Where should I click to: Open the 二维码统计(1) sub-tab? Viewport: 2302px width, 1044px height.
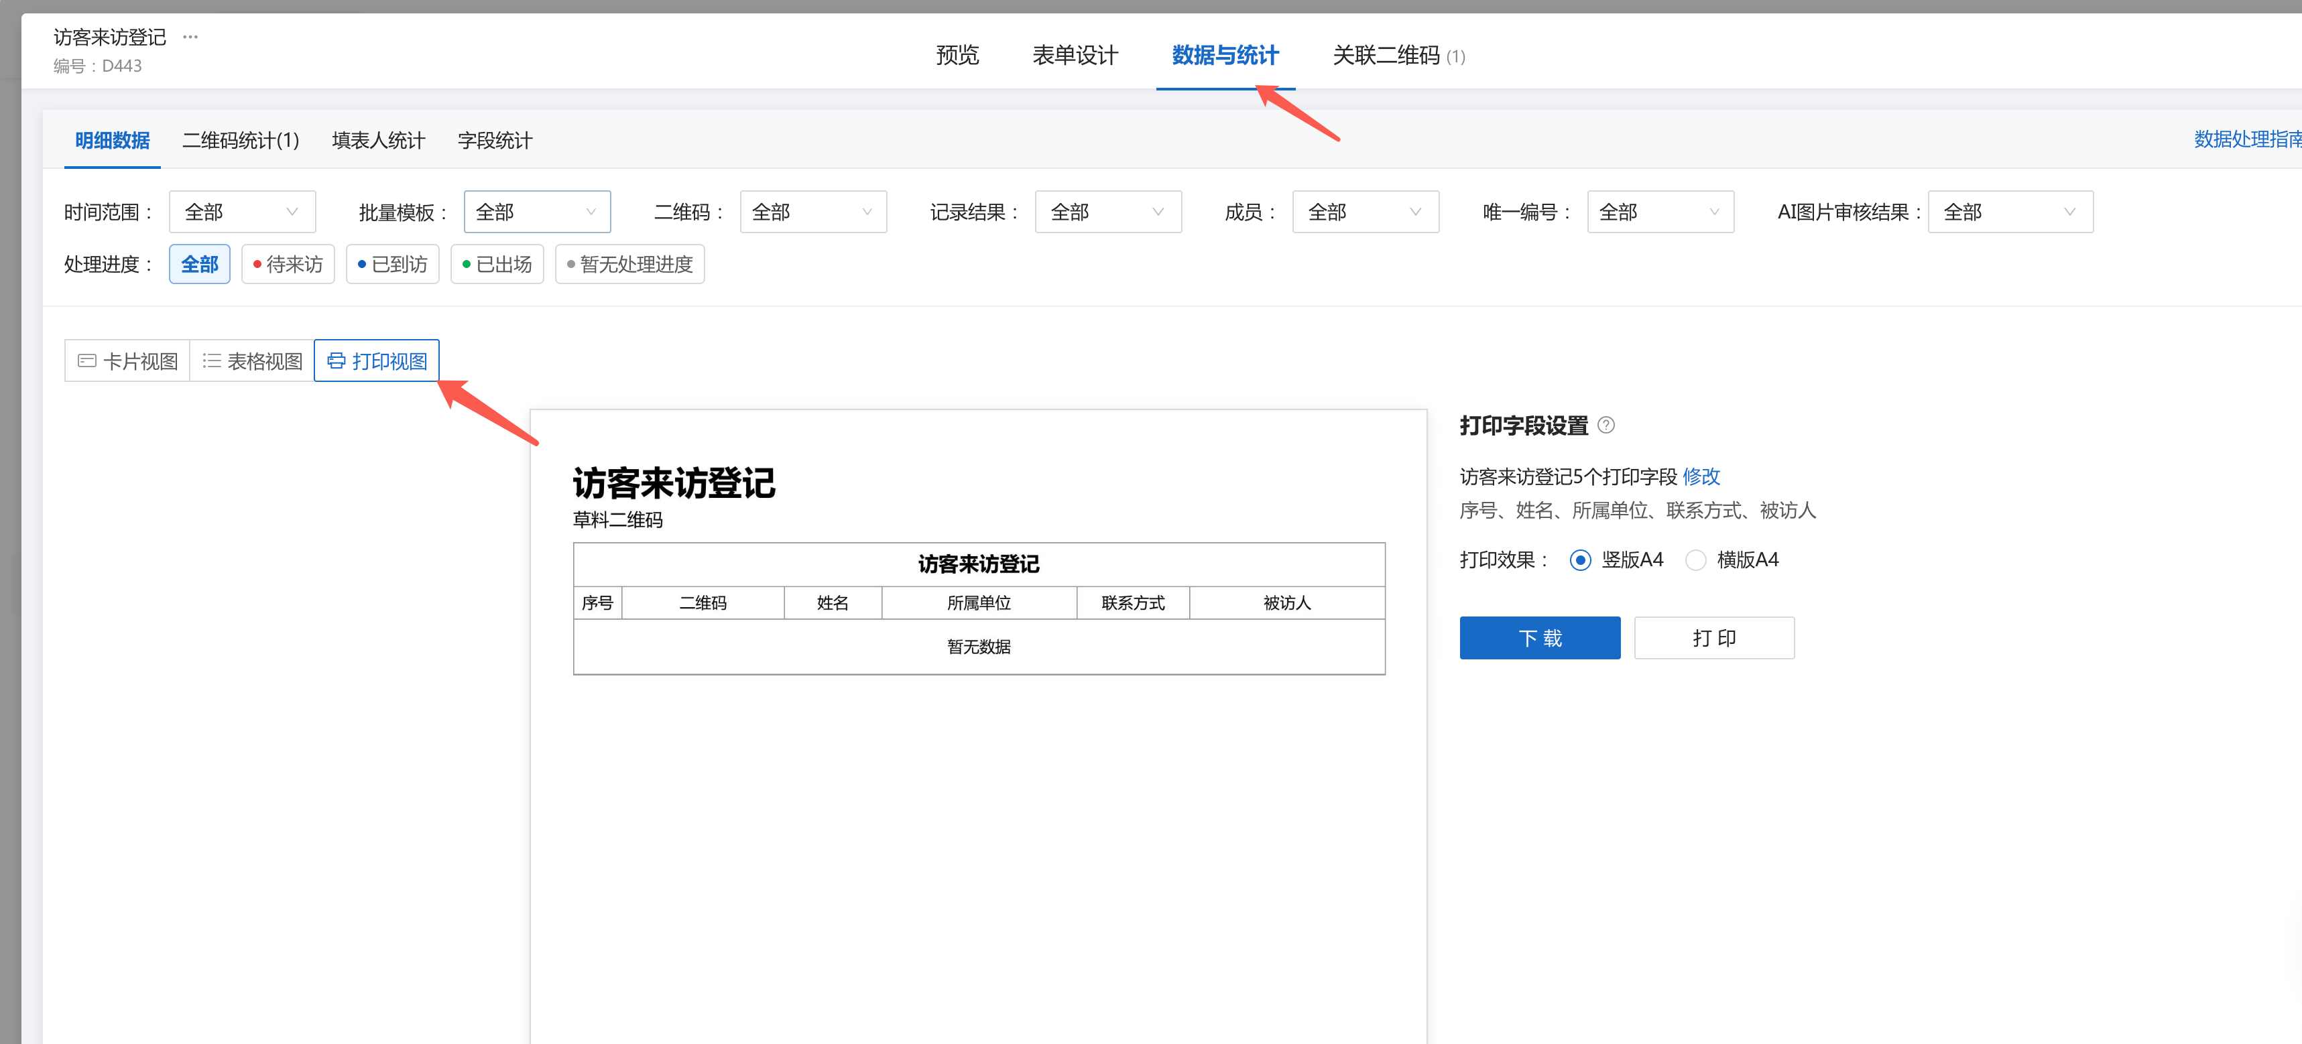click(241, 140)
